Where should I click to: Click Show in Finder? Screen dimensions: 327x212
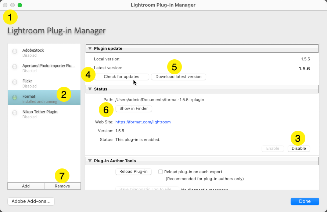[x=134, y=109]
